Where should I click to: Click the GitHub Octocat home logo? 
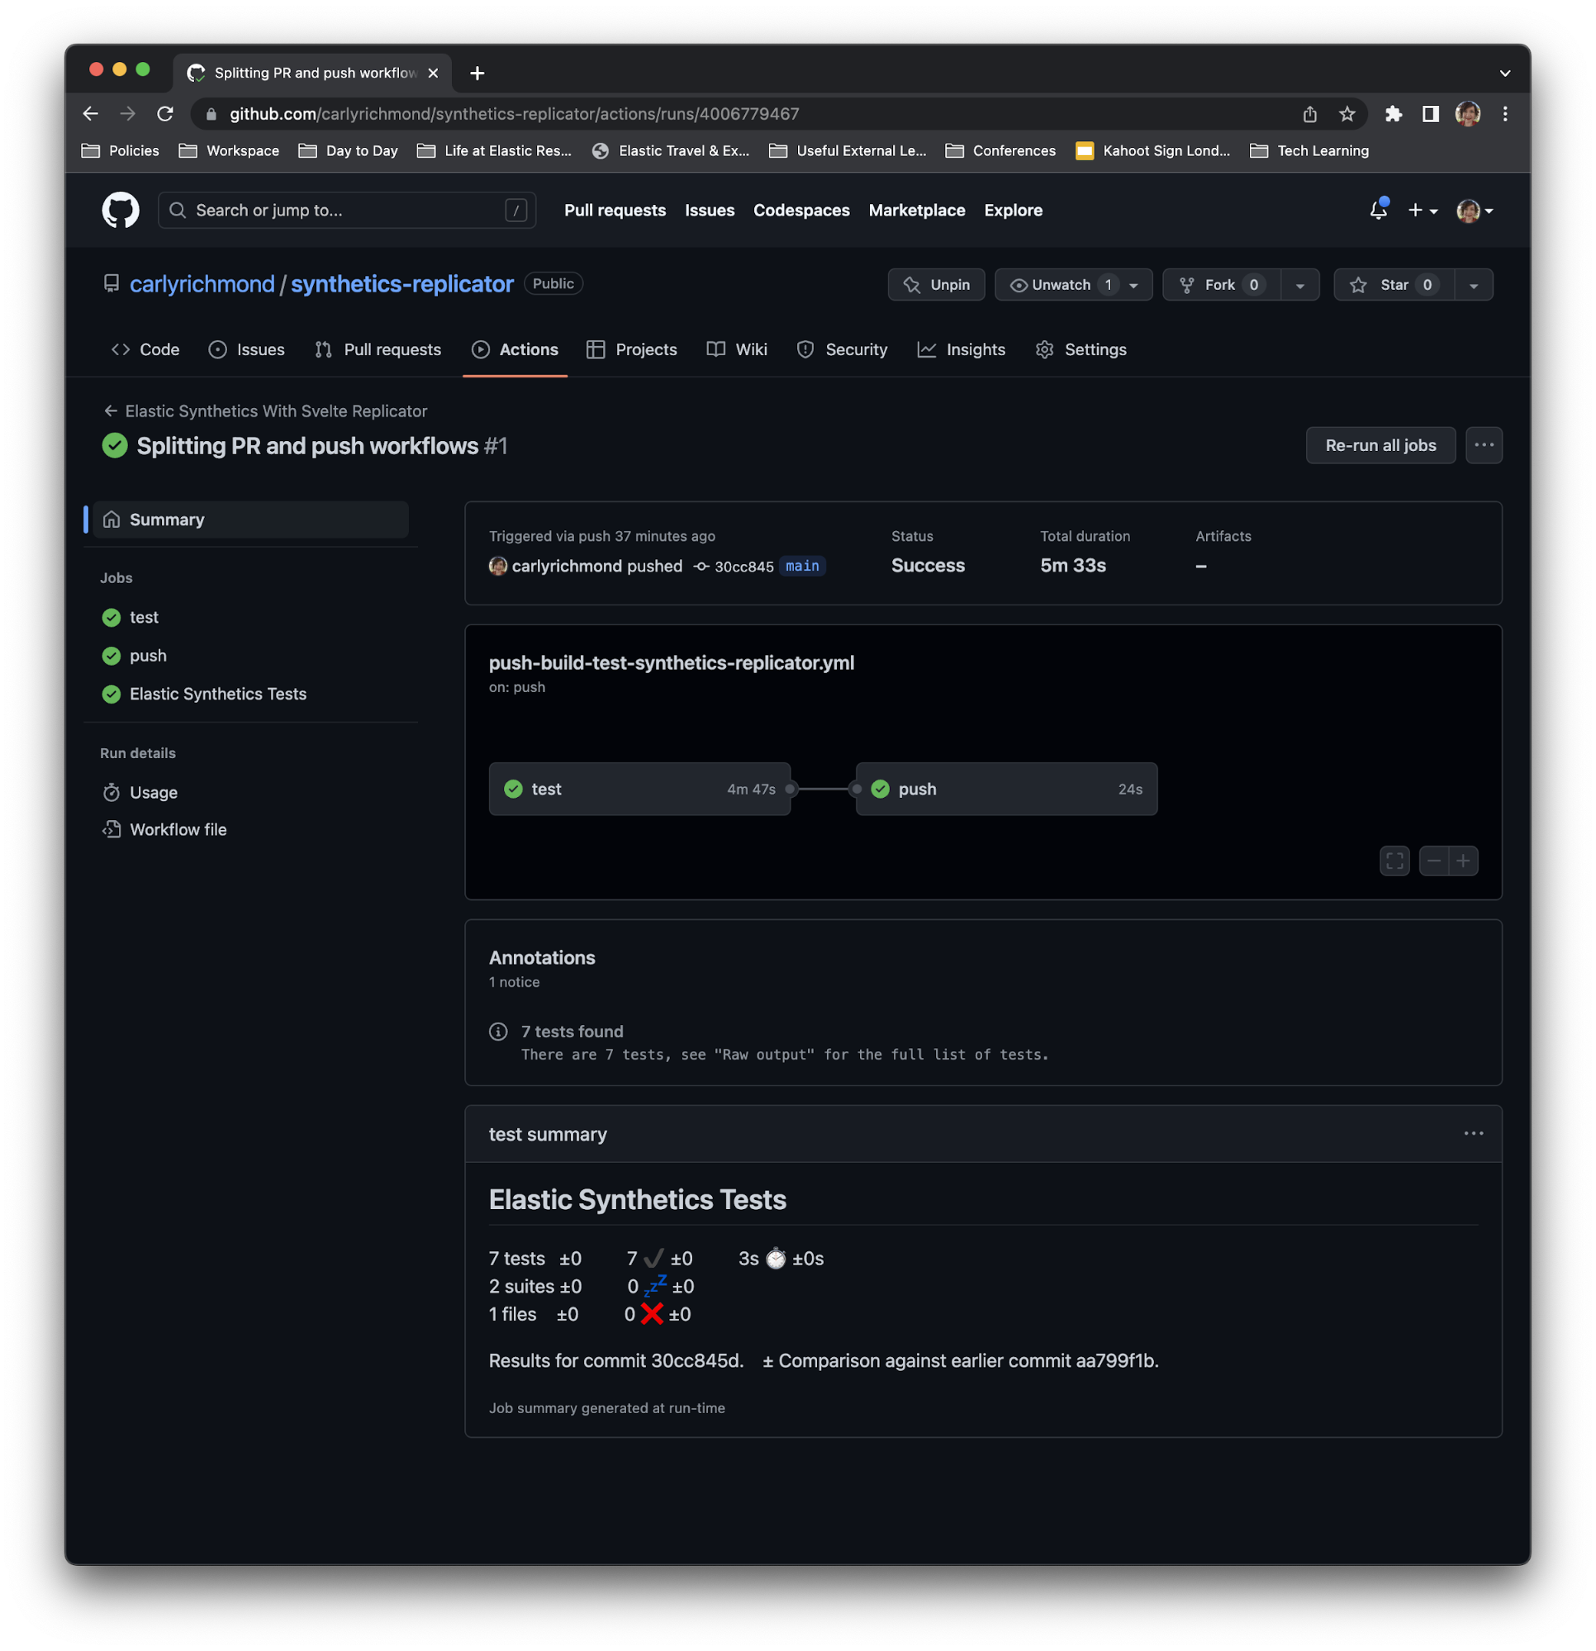121,211
